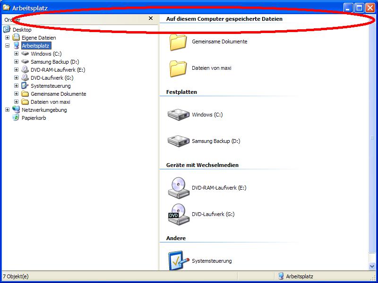Click Eigene Dateien folder icon in tree
378x283 pixels.
point(16,37)
